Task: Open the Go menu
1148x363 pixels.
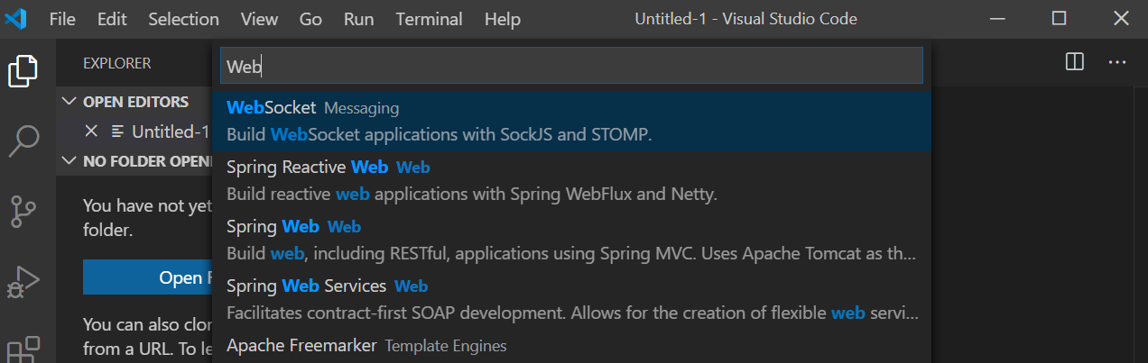Action: pos(310,18)
